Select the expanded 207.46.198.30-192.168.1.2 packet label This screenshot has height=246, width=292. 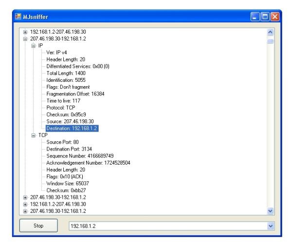coord(58,39)
